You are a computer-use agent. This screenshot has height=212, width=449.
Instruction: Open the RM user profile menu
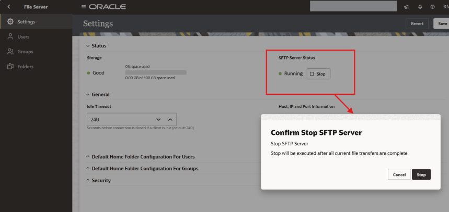[x=444, y=7]
